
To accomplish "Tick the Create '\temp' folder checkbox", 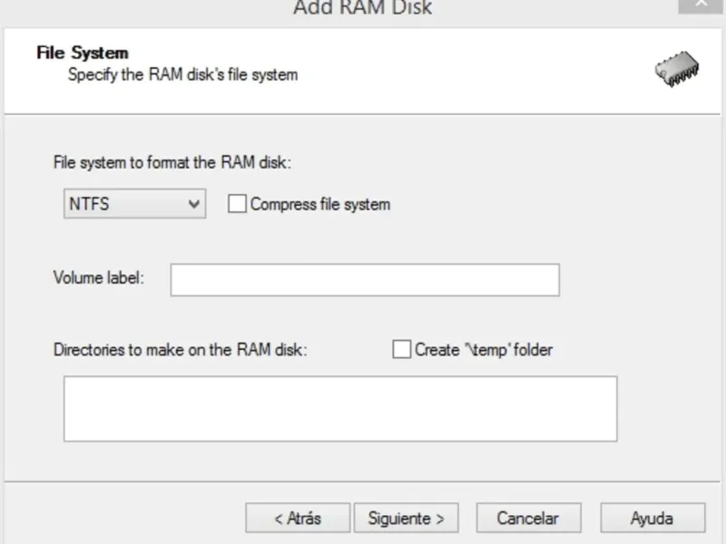I will click(x=402, y=349).
